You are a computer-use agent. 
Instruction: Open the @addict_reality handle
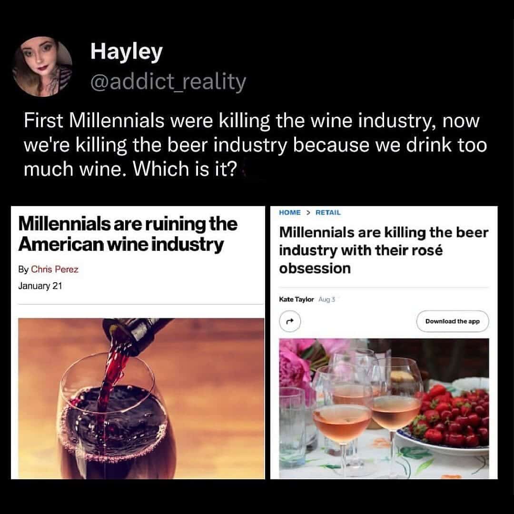pyautogui.click(x=168, y=82)
